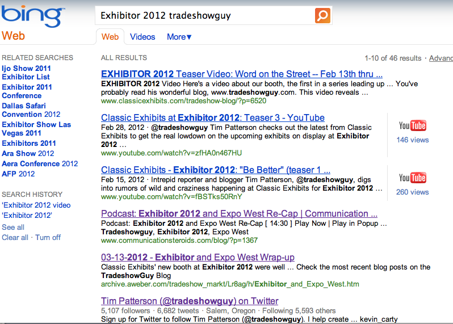Click the archive.aweber.com URL text
Screen dimensions: 453x324
click(230, 284)
